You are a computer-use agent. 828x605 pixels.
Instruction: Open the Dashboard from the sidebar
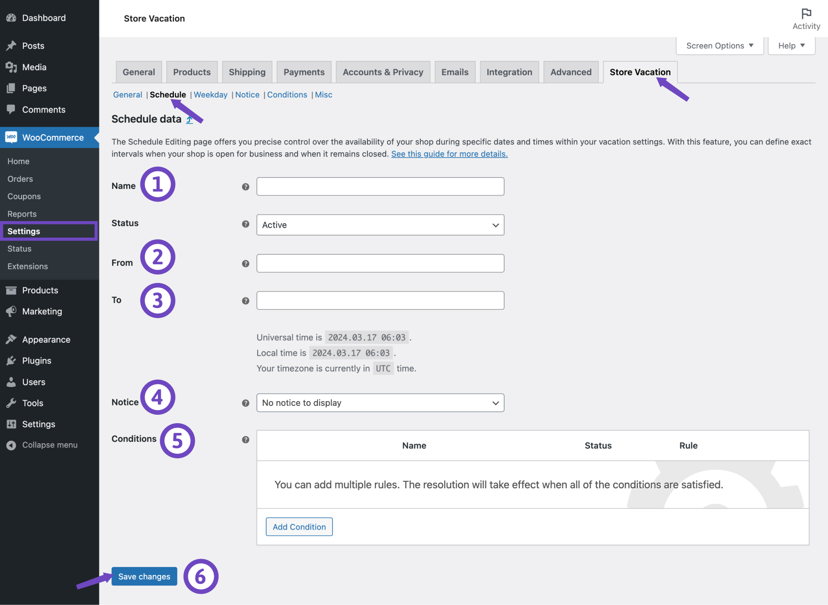pyautogui.click(x=11, y=18)
